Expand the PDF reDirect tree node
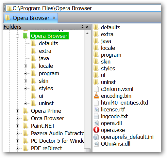167x158 pixels. tap(17, 148)
